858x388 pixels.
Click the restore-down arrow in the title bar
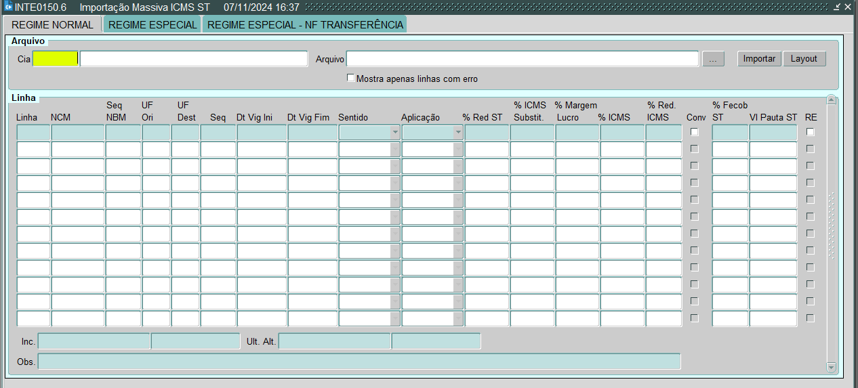[838, 7]
